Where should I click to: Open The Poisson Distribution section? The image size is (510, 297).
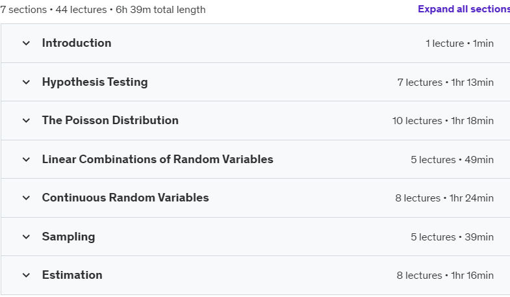point(110,120)
